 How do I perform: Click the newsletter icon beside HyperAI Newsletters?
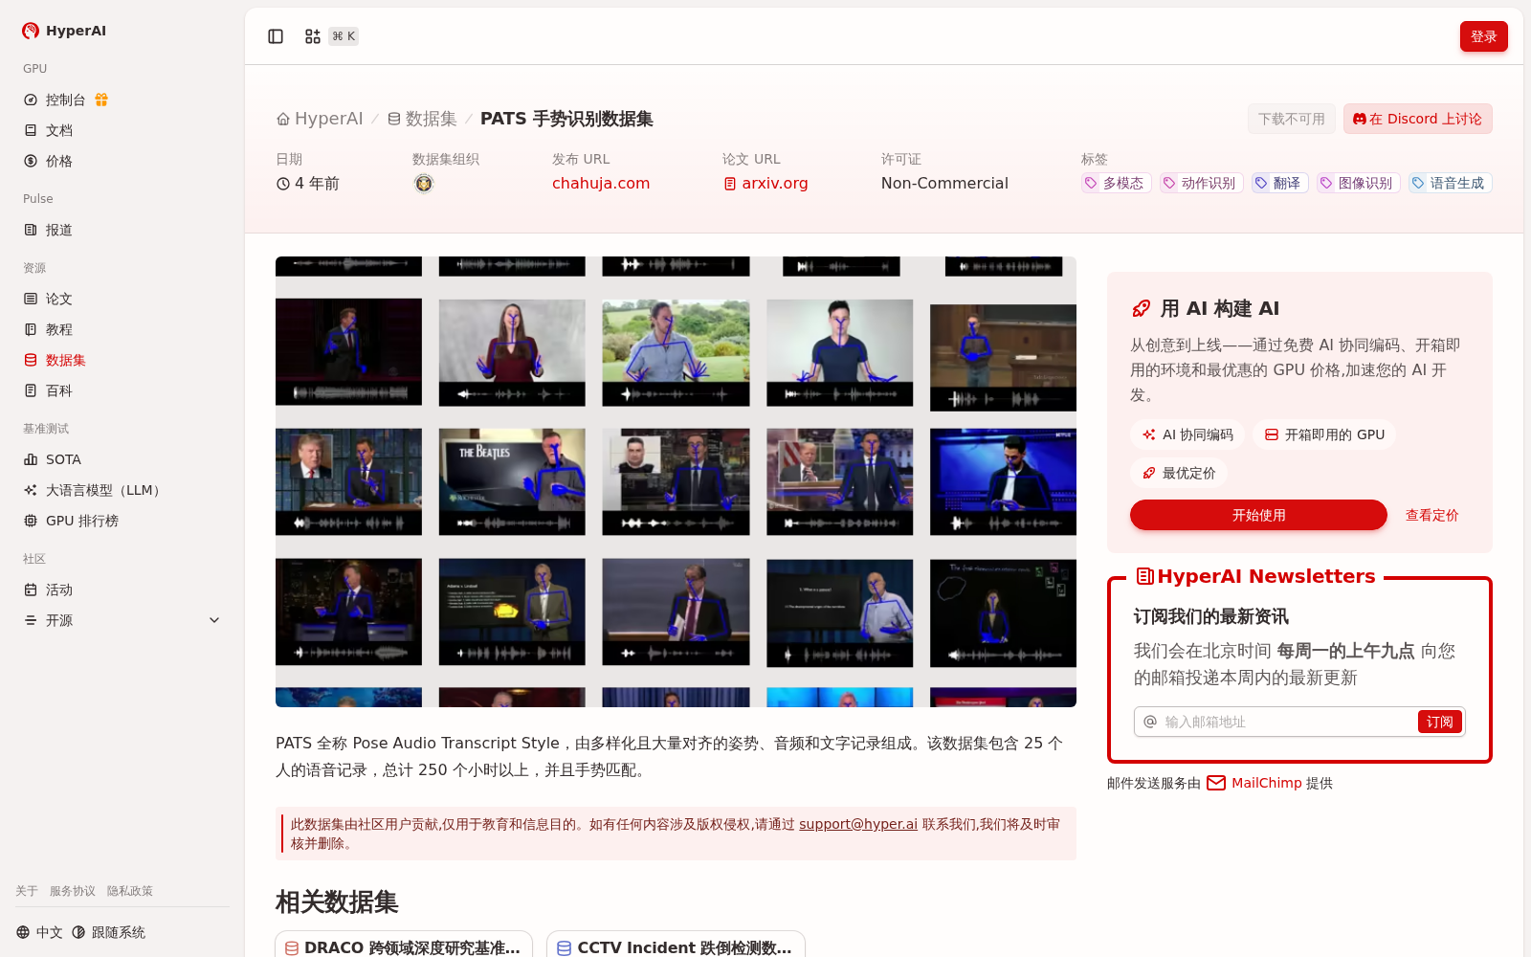(1144, 576)
